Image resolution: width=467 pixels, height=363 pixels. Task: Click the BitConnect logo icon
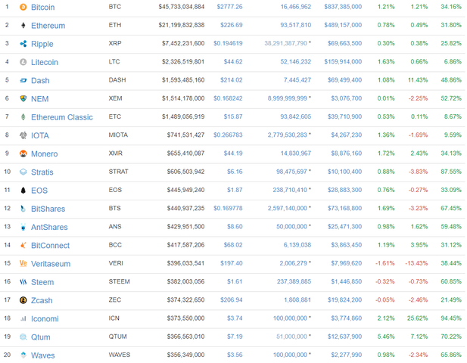coord(23,246)
